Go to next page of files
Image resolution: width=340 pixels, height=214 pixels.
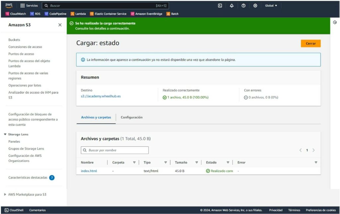tap(313, 150)
